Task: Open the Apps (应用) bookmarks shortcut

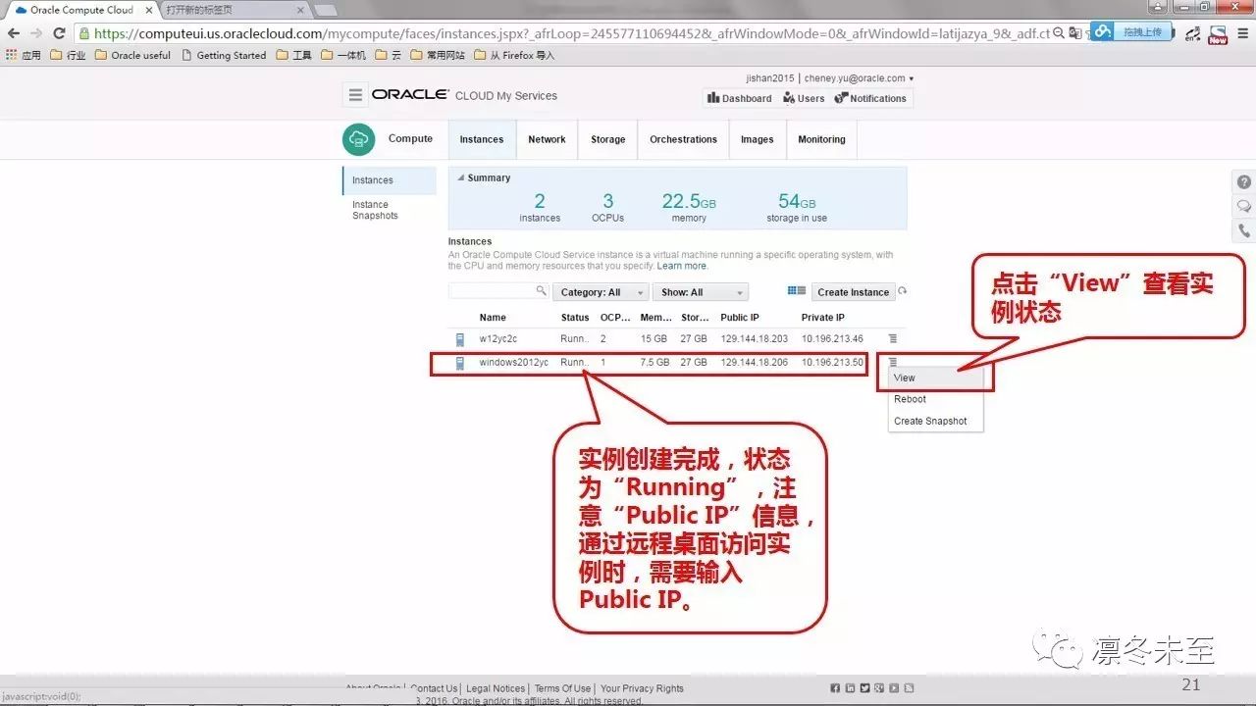Action: 25,55
